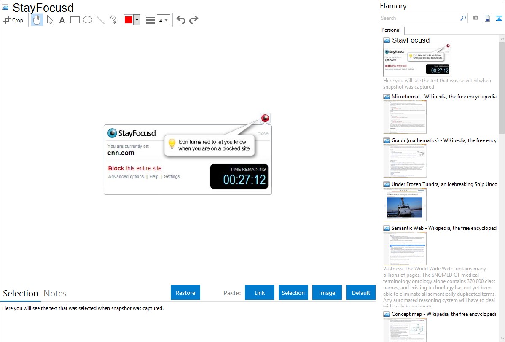Open the line width dropdown showing 4
Screen dimensions: 505x342
tap(163, 20)
